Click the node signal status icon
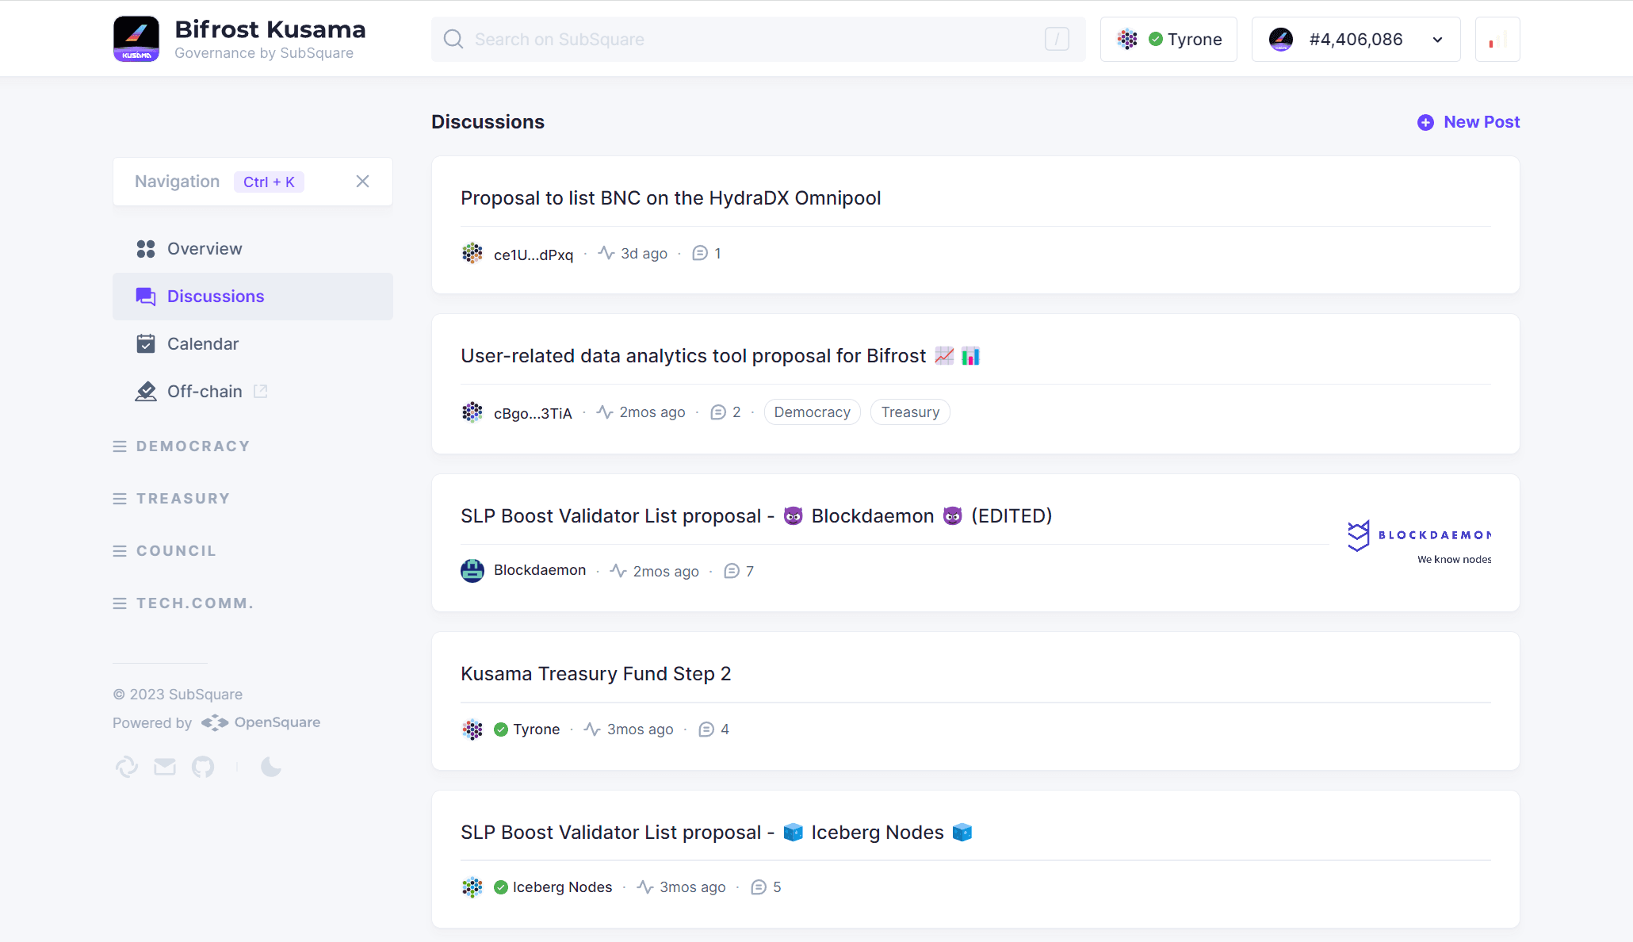Screen dimensions: 1633x942 1497,40
